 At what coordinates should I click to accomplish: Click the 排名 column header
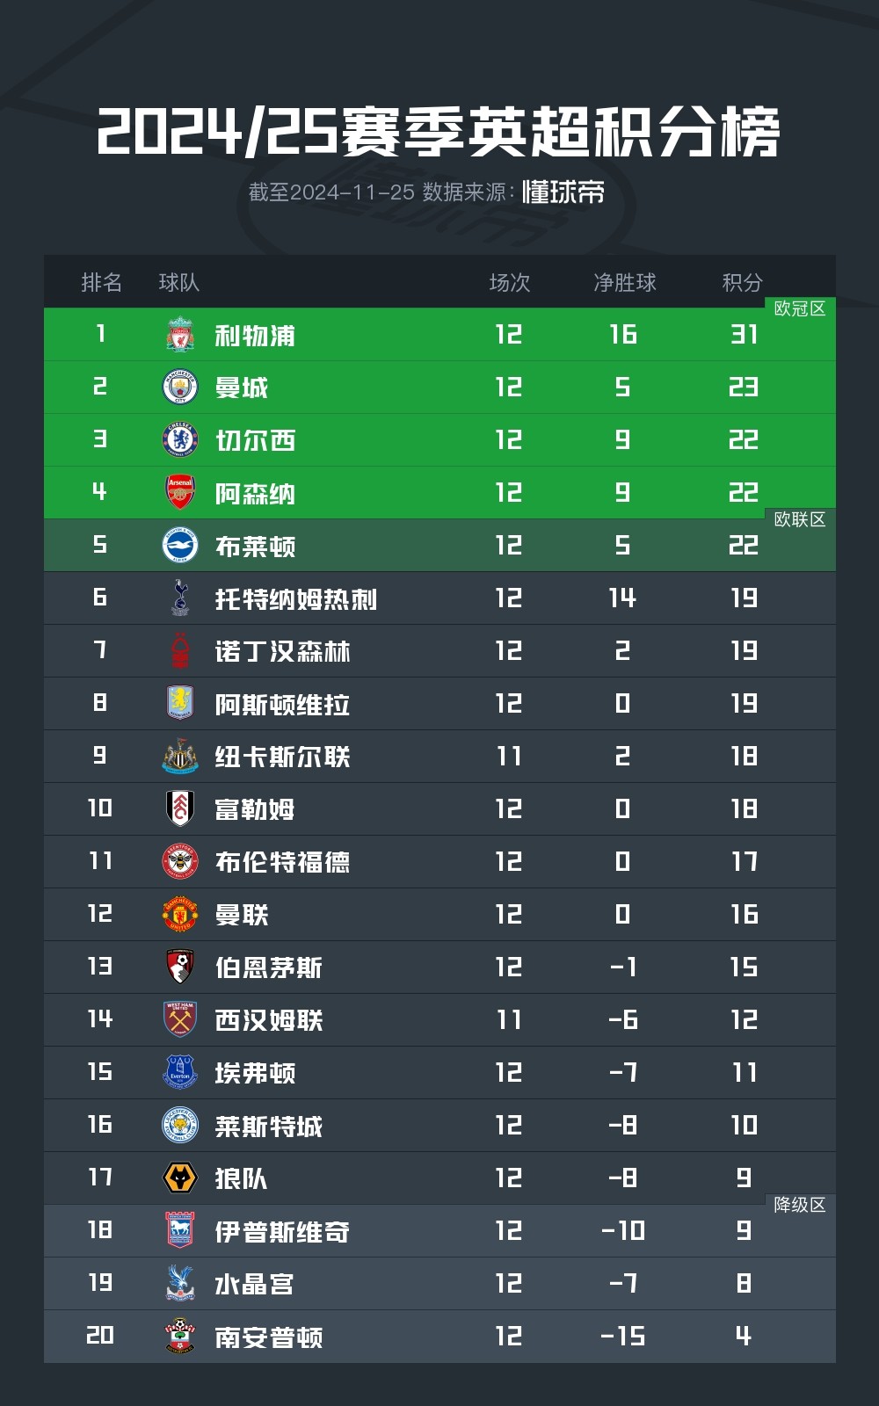(x=101, y=282)
